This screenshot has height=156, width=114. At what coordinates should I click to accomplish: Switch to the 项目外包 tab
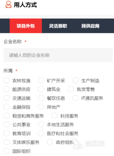[26, 26]
